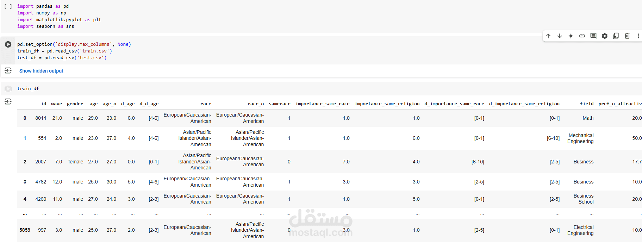Click the 'd_importance_same_religion' column header
This screenshot has width=642, height=243.
pyautogui.click(x=524, y=104)
